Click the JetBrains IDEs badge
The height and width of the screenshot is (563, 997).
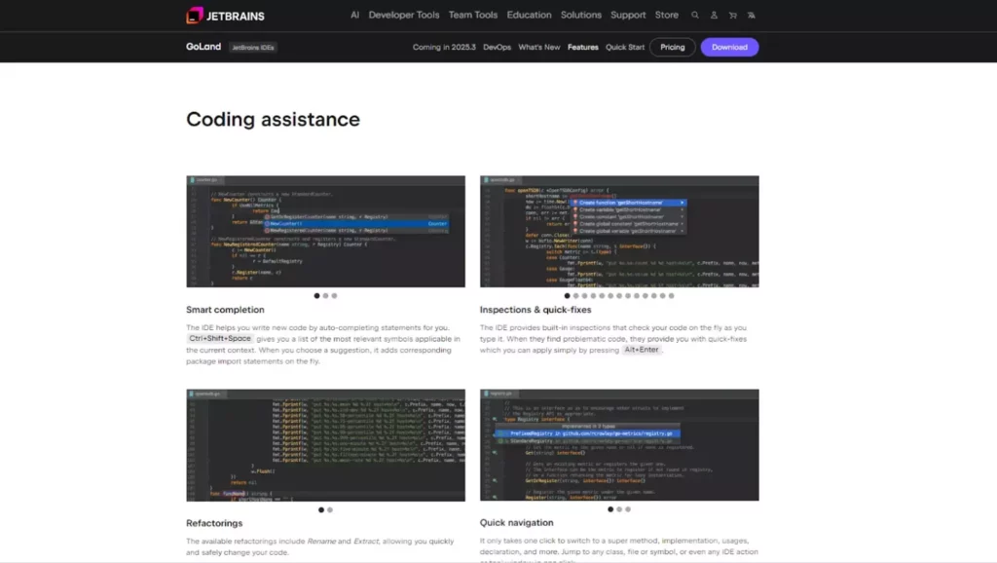tap(253, 47)
